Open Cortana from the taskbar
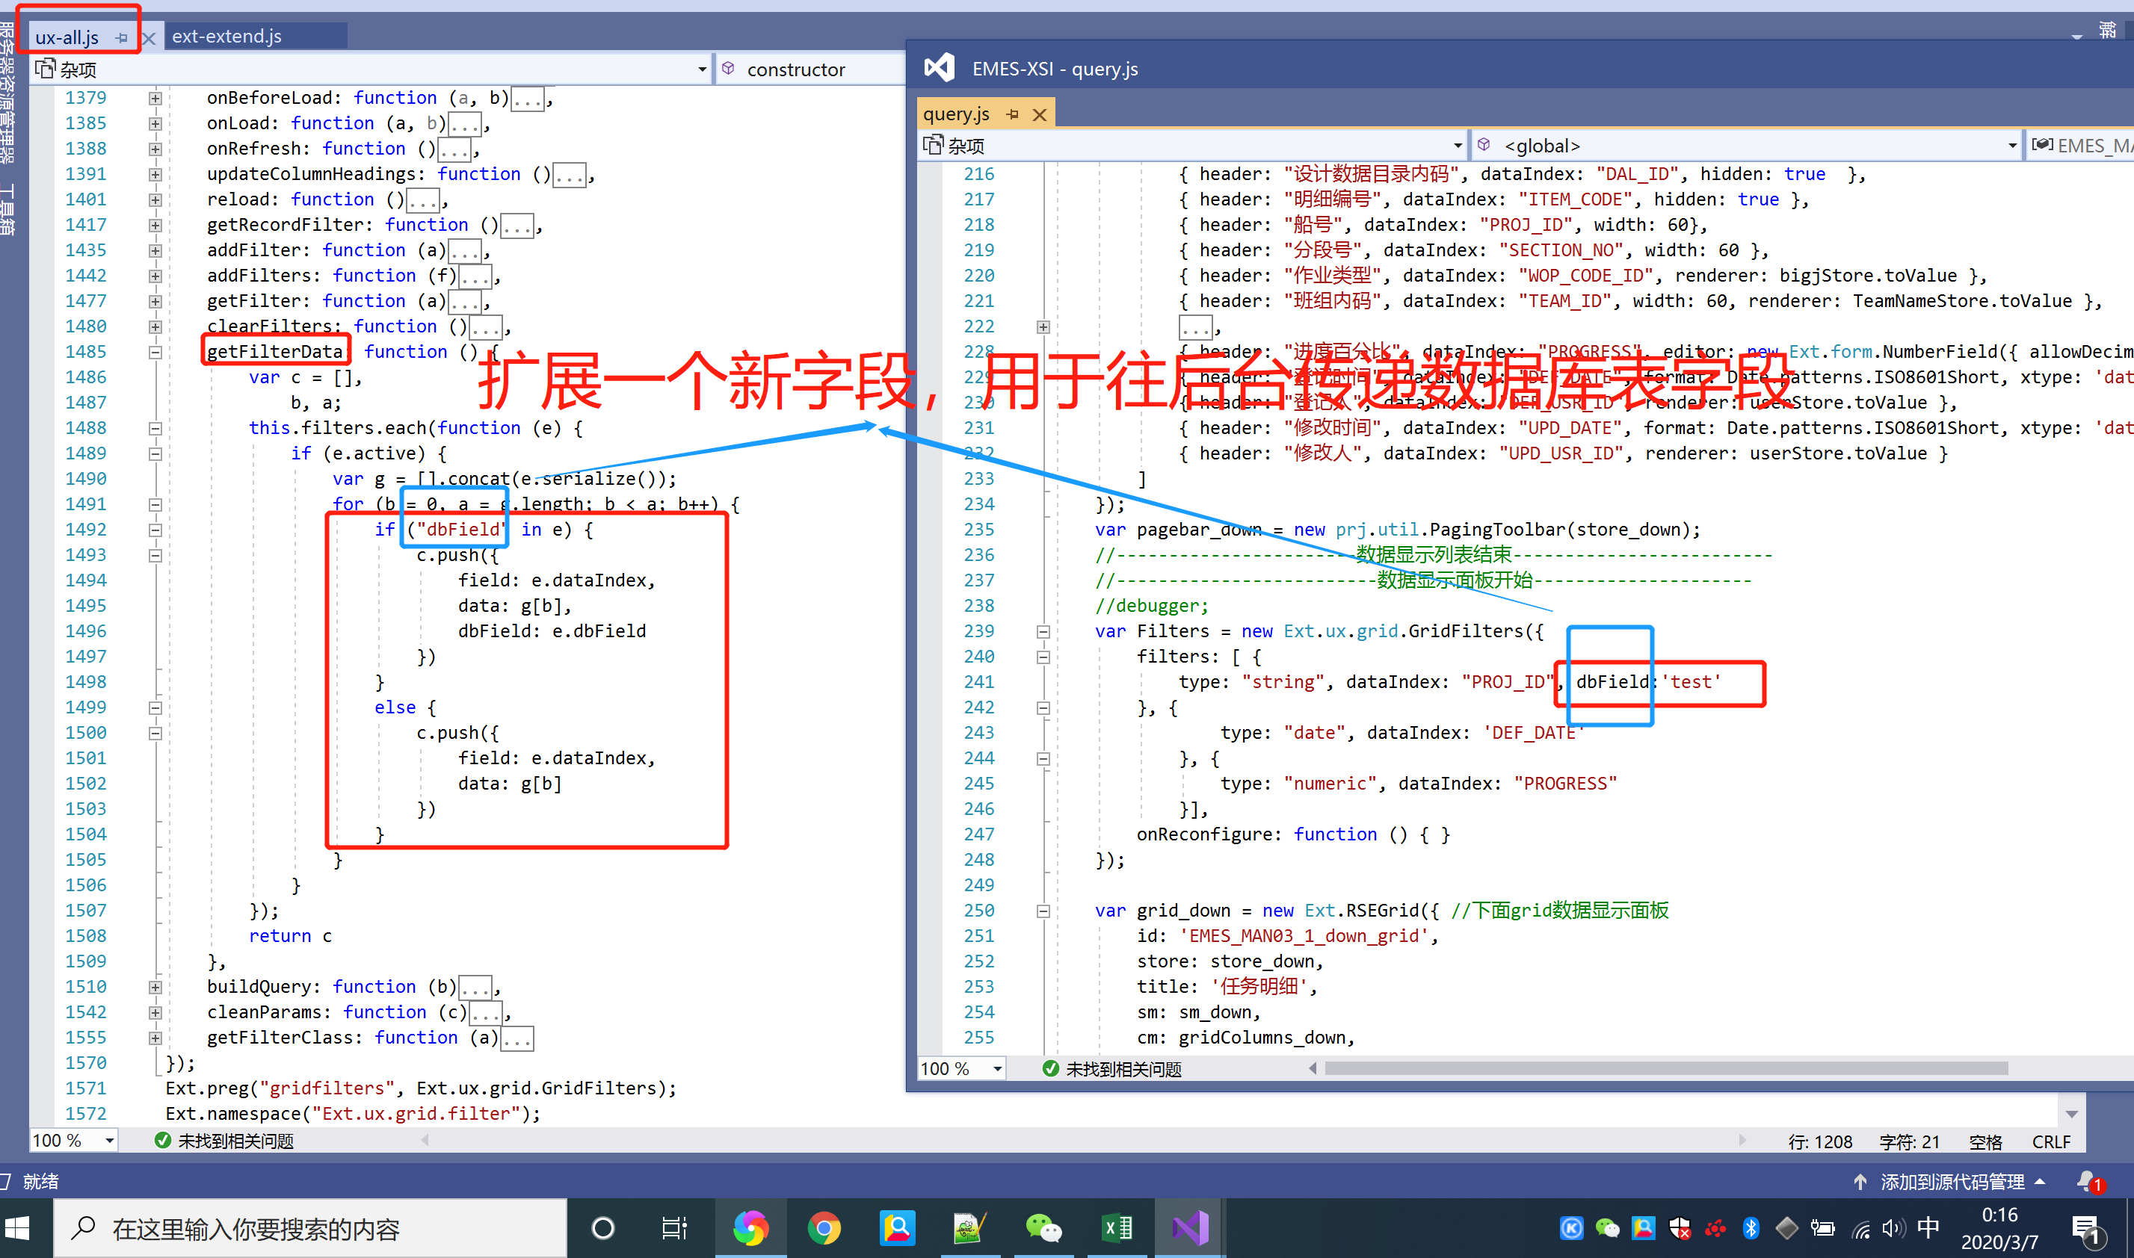Viewport: 2134px width, 1258px height. click(602, 1228)
